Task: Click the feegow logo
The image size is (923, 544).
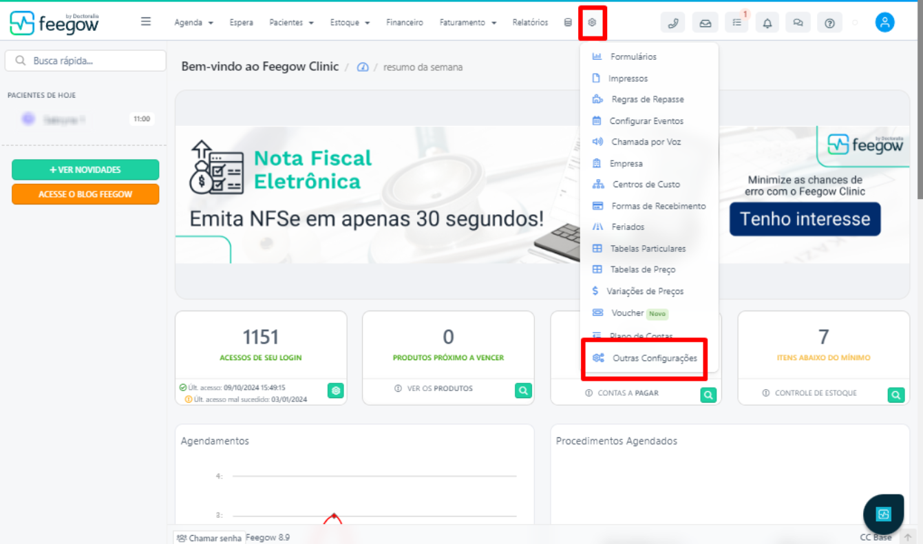Action: [54, 23]
